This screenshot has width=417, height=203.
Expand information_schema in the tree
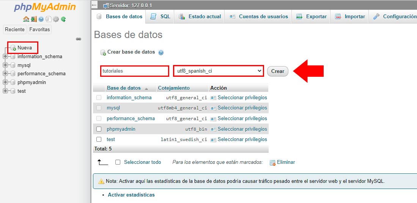[x=5, y=57]
